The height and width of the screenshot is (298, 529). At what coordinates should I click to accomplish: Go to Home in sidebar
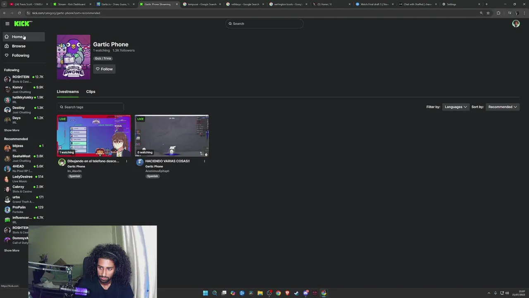pyautogui.click(x=24, y=37)
